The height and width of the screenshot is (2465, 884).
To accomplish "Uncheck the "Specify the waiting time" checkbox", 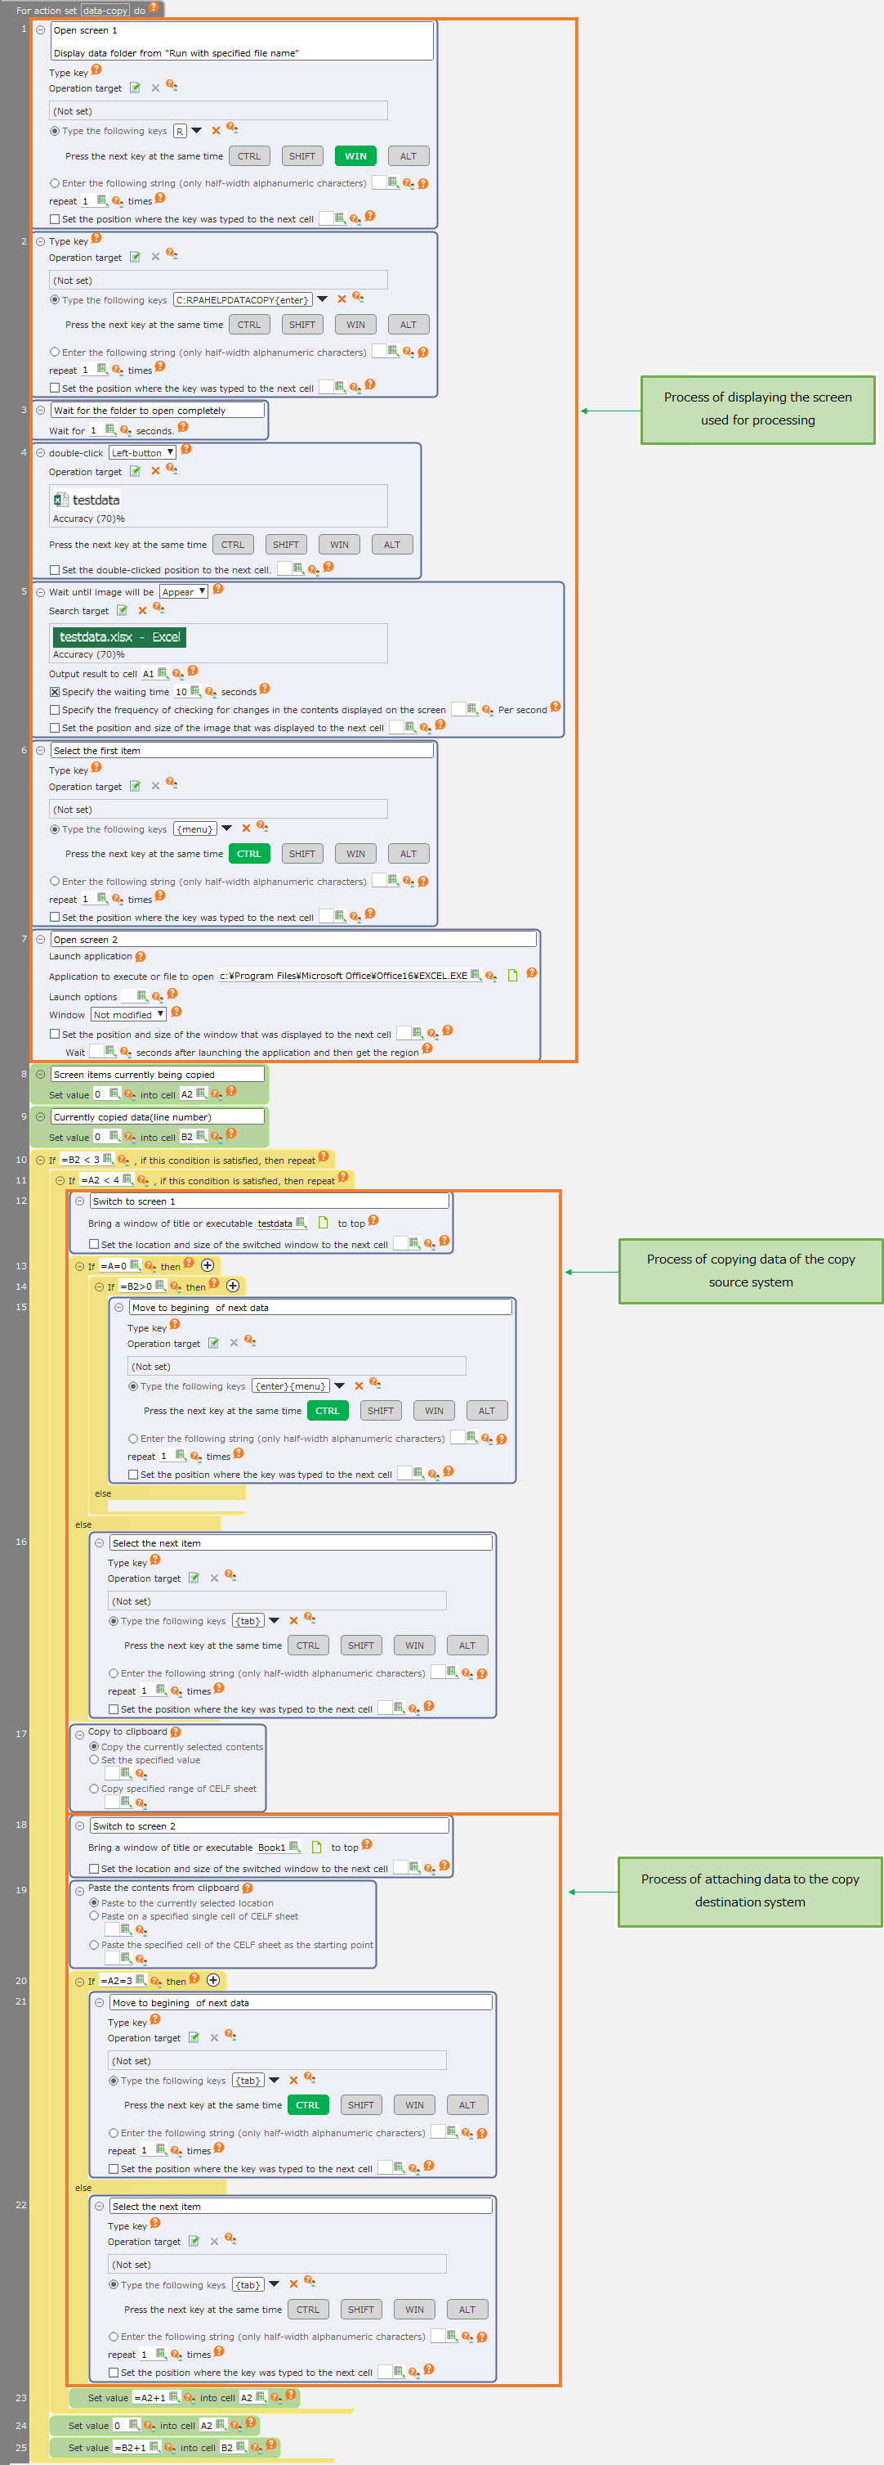I will pyautogui.click(x=55, y=692).
